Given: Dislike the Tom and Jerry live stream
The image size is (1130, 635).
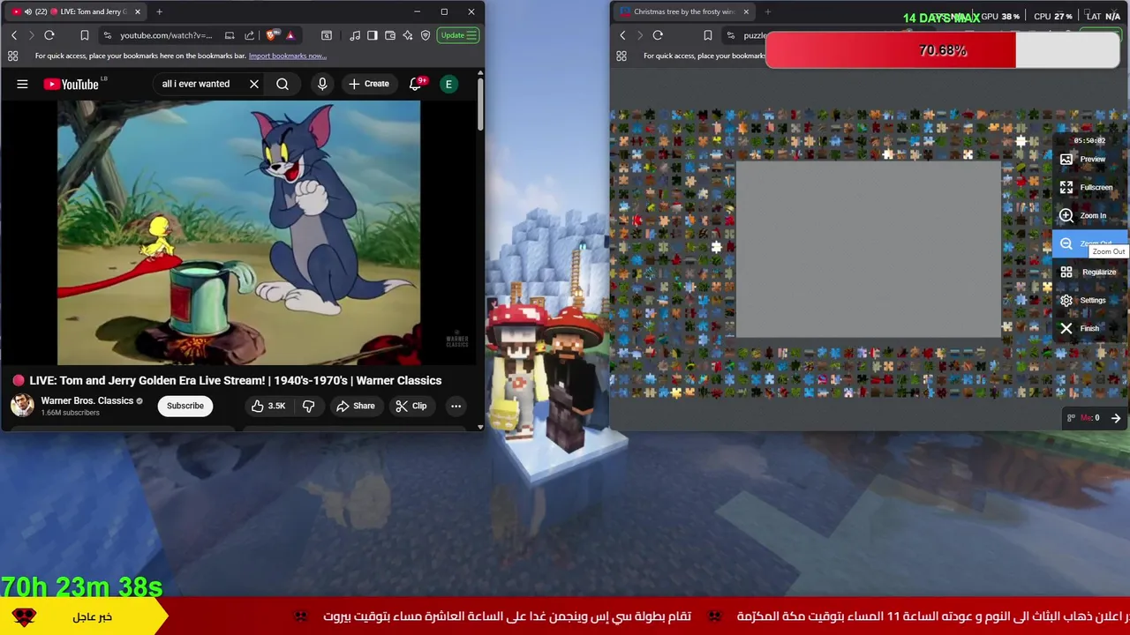Looking at the screenshot, I should pyautogui.click(x=308, y=406).
